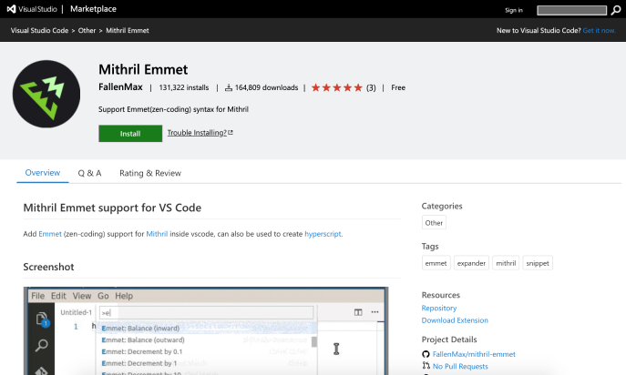Click the pull request icon beside No Pull Requests

[x=426, y=366]
